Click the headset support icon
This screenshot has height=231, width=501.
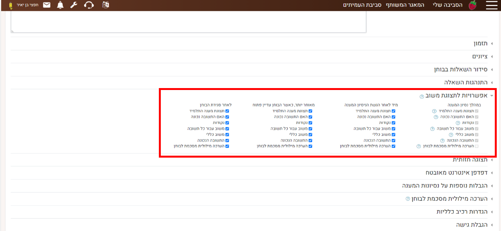pyautogui.click(x=89, y=5)
